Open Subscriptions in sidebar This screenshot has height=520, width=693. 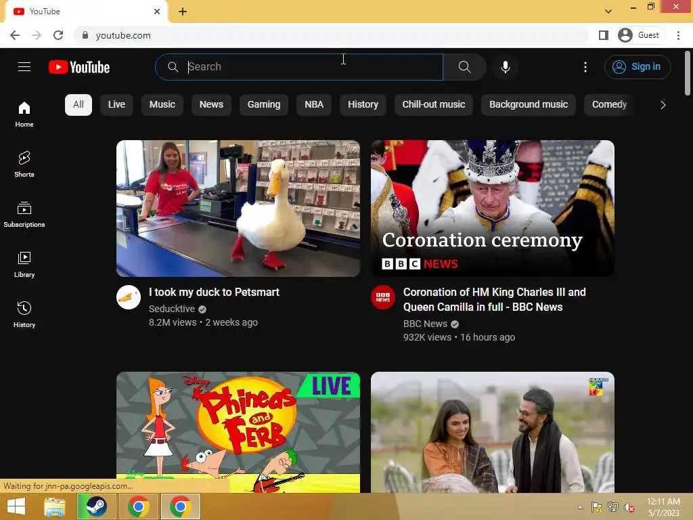pos(24,215)
